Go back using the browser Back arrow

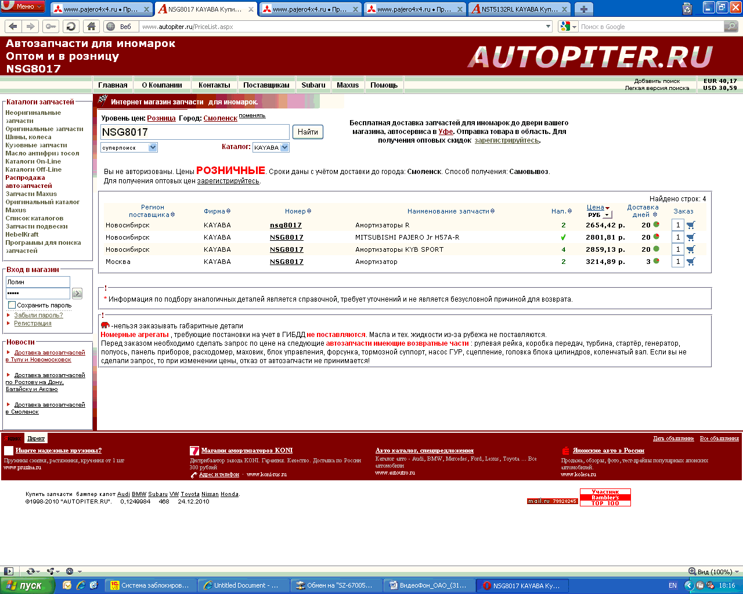[13, 26]
